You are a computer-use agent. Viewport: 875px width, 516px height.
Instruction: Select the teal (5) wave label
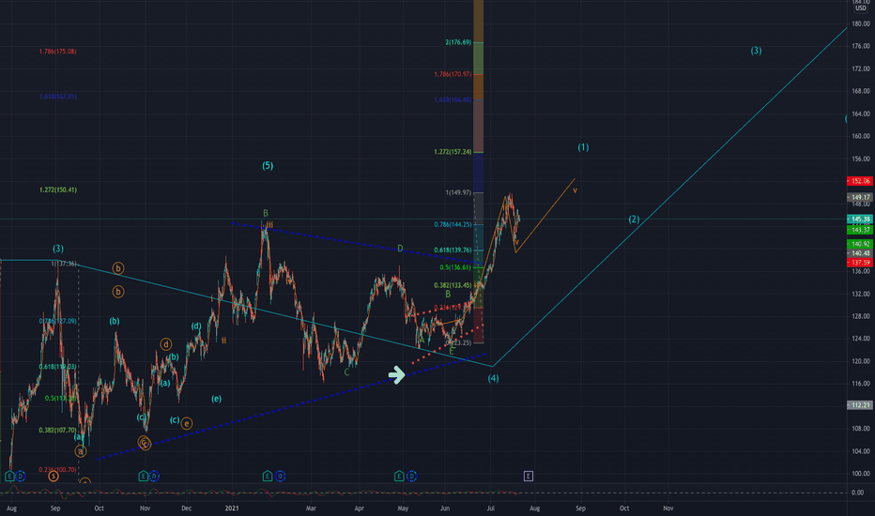pos(268,166)
